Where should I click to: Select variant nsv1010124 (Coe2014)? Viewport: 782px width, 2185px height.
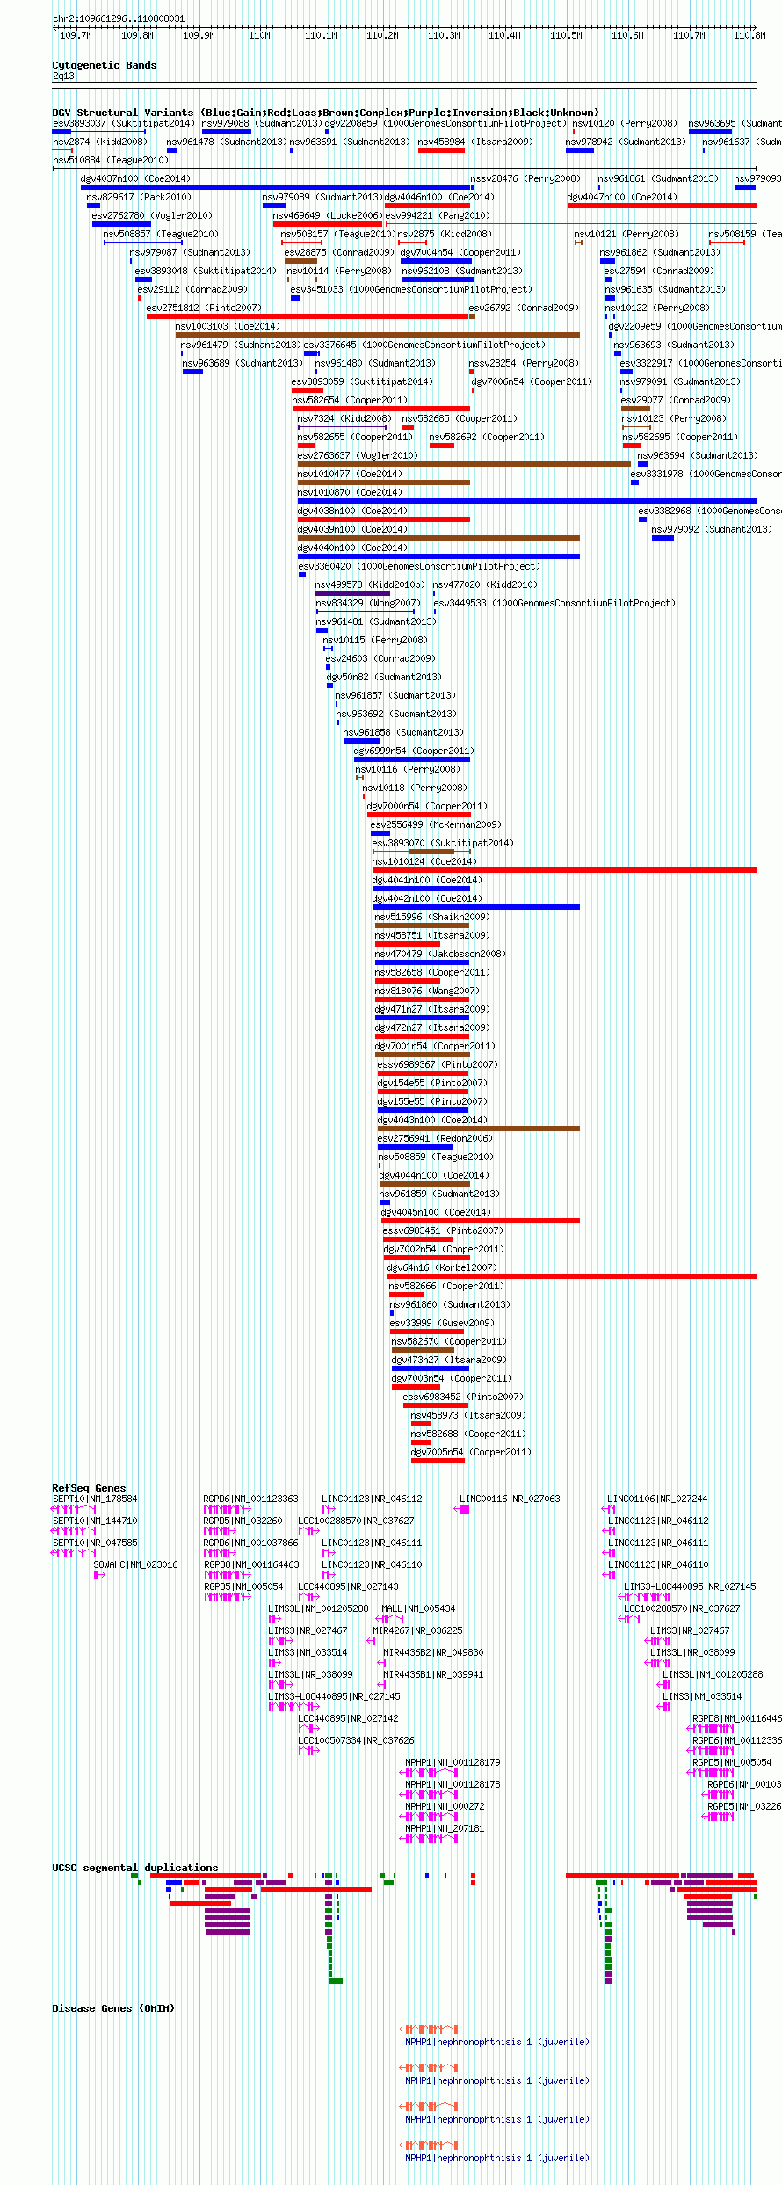click(425, 861)
